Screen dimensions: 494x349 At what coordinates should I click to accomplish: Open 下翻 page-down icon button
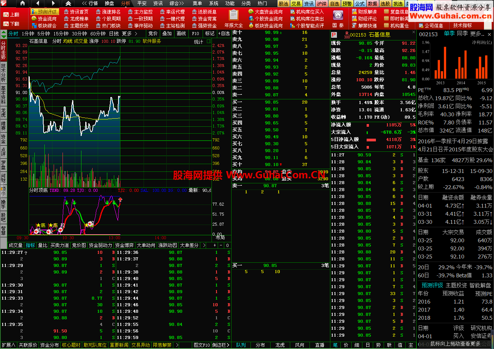point(12,23)
